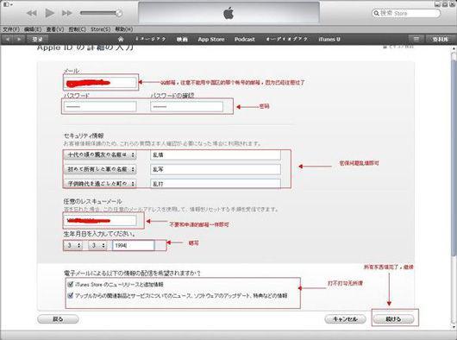Click the play button in the playback controls

[x=49, y=13]
